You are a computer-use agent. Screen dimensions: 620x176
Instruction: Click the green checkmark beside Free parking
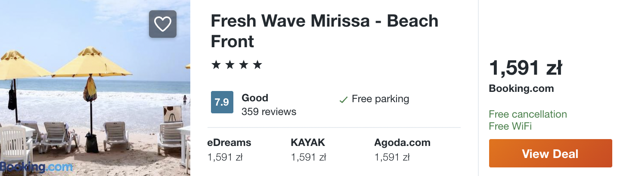tap(343, 100)
